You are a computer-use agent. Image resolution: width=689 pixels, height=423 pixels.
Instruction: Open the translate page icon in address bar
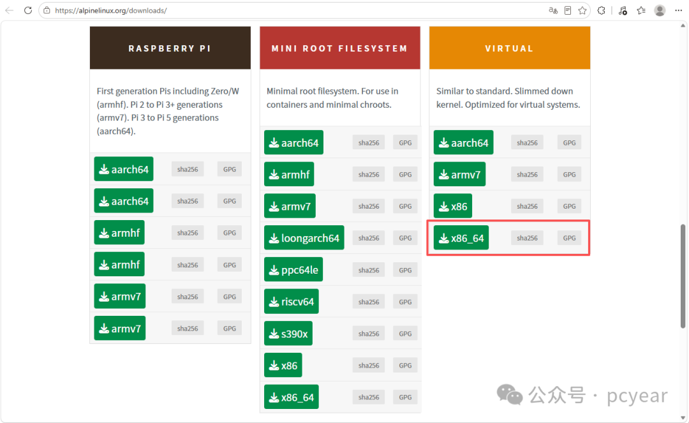coord(553,11)
